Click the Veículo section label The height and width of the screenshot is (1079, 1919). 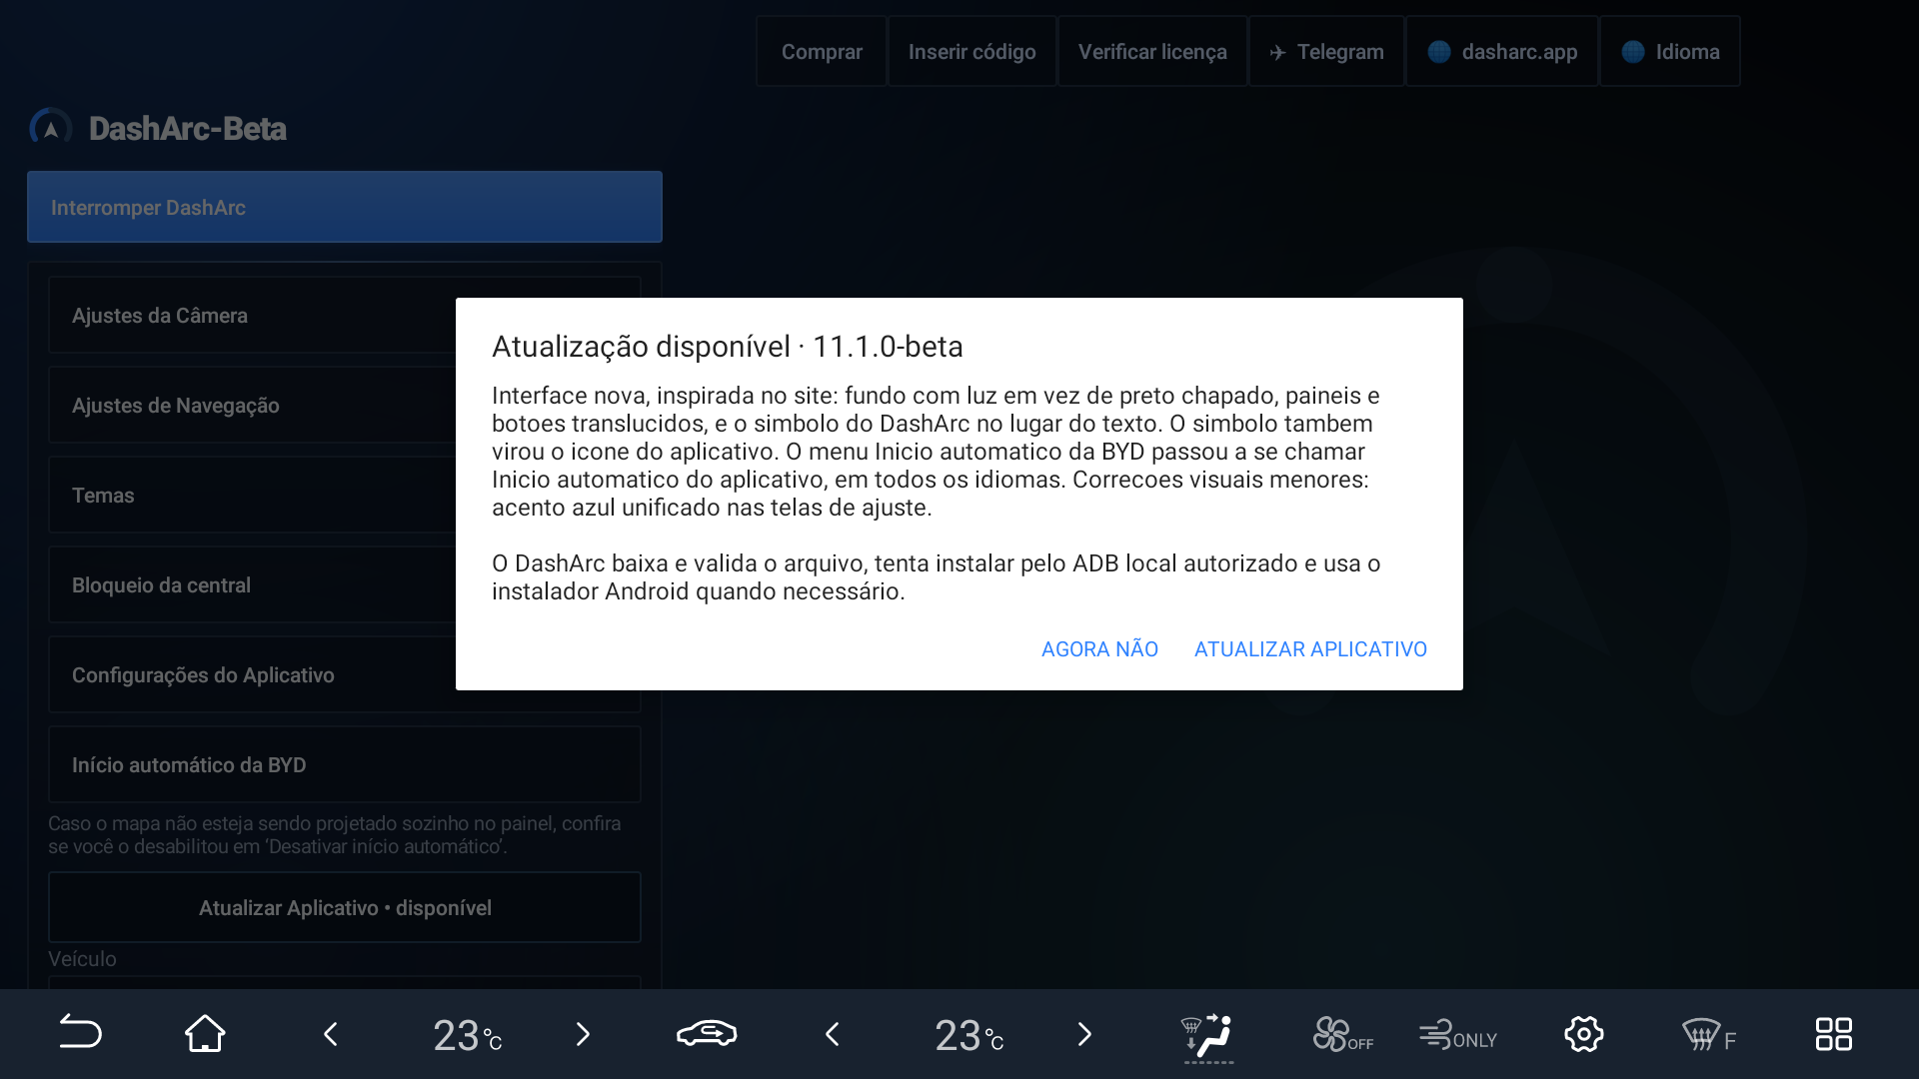click(82, 959)
